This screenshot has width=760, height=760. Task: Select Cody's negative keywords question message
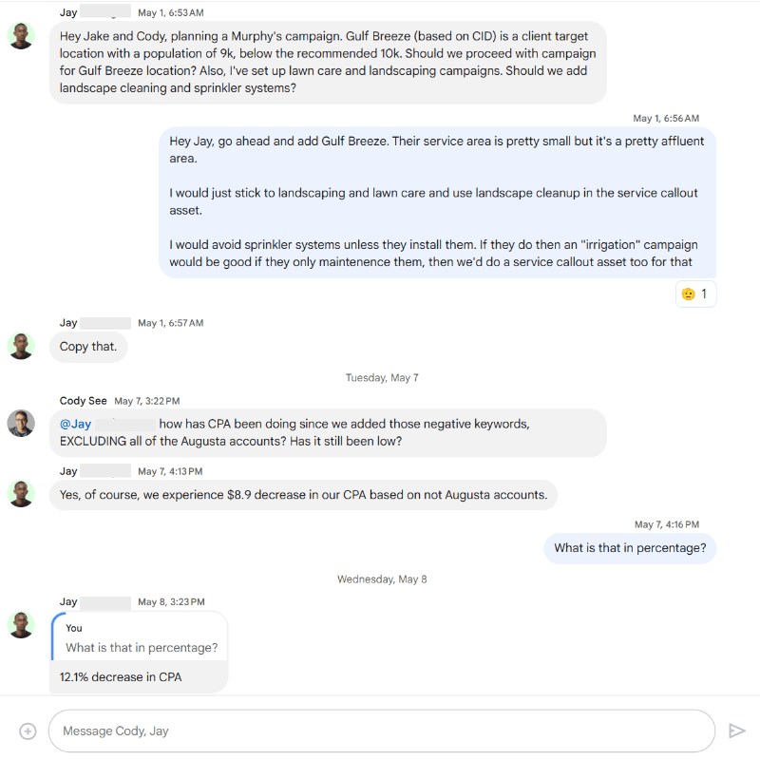click(x=328, y=434)
